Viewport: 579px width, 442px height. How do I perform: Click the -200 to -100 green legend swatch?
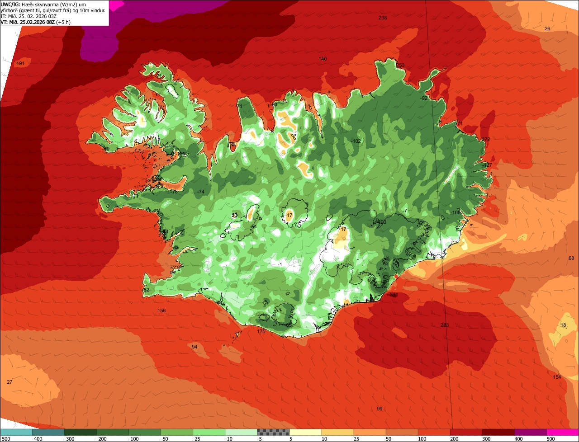point(113,432)
